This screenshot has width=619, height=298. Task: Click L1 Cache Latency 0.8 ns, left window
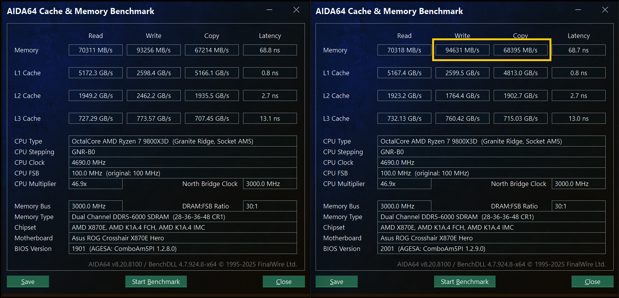point(270,73)
